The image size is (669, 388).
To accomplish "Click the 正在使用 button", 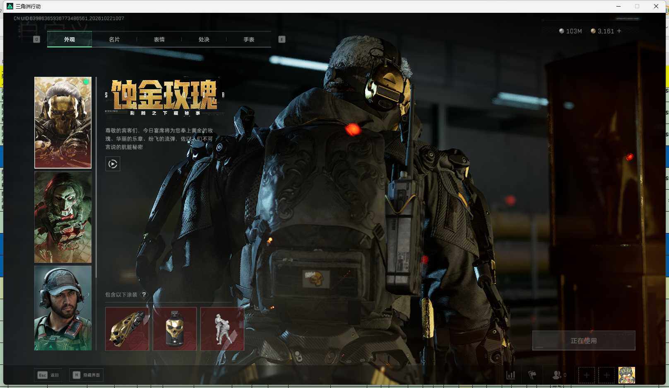I will point(584,340).
